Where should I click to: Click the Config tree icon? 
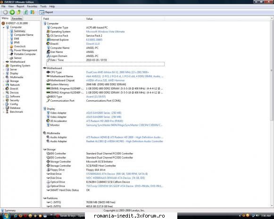(7, 104)
